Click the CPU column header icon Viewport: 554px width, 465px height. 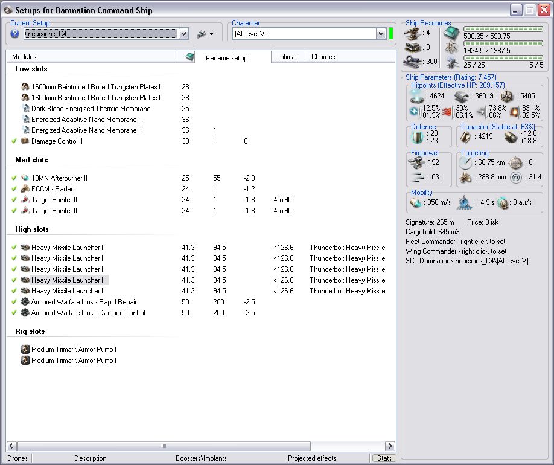click(x=190, y=57)
